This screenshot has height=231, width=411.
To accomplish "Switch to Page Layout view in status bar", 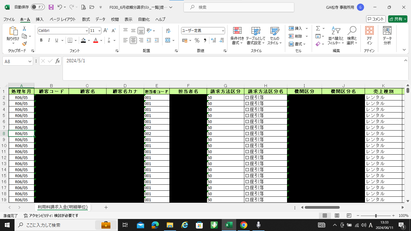I will pos(337,216).
